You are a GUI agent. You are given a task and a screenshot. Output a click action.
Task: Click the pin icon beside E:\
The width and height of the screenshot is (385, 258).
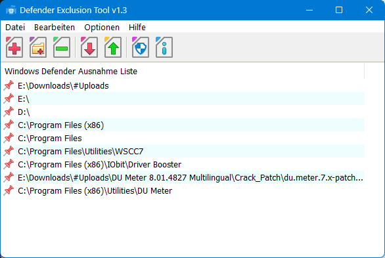9,98
